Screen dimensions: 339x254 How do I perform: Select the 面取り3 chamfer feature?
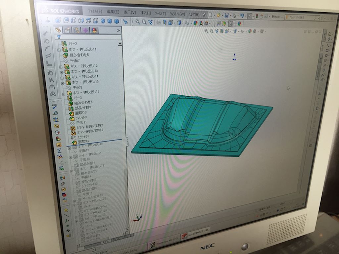click(x=78, y=113)
